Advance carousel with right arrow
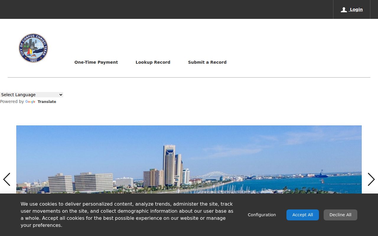 (371, 179)
